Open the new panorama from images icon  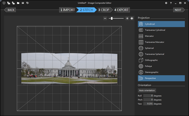[9, 3]
